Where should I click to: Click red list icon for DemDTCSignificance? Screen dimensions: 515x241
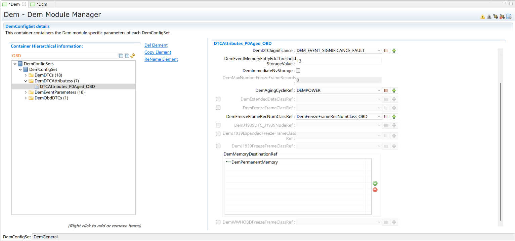(386, 51)
